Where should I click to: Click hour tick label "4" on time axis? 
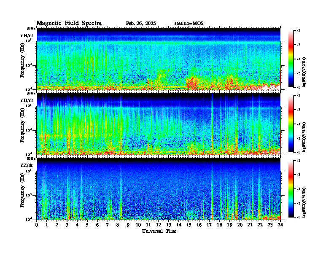coord(77,225)
